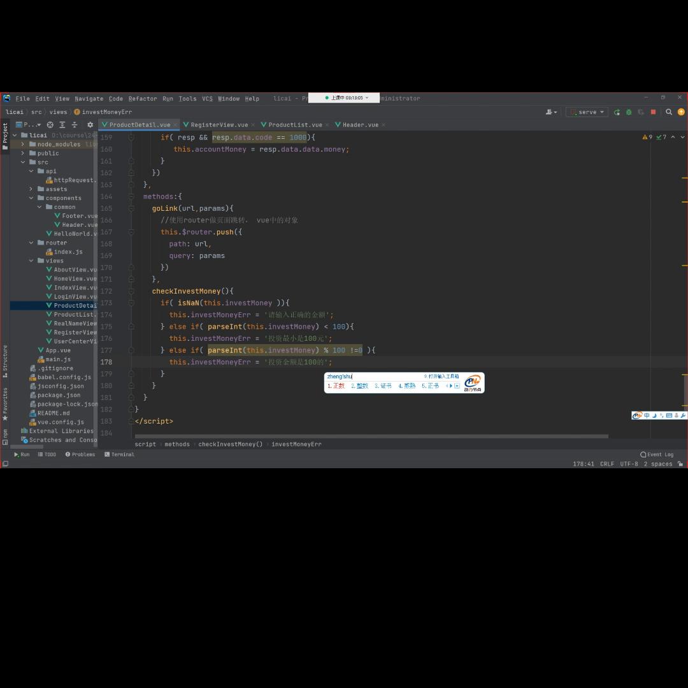Start debugging with the green bug icon

pos(629,112)
